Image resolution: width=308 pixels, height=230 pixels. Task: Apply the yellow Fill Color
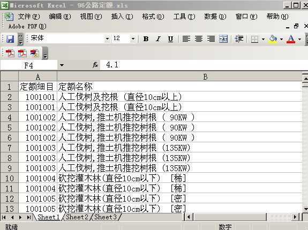273,39
